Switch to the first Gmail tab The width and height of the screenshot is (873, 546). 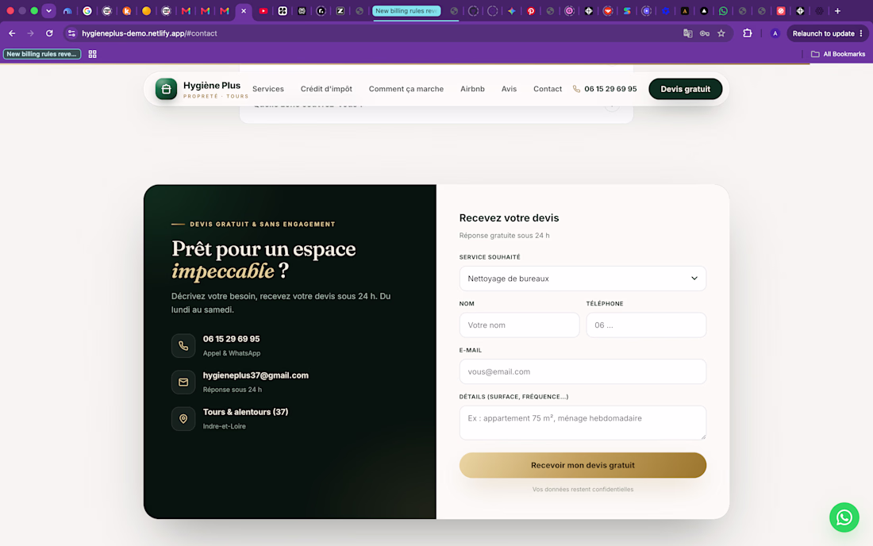[186, 10]
